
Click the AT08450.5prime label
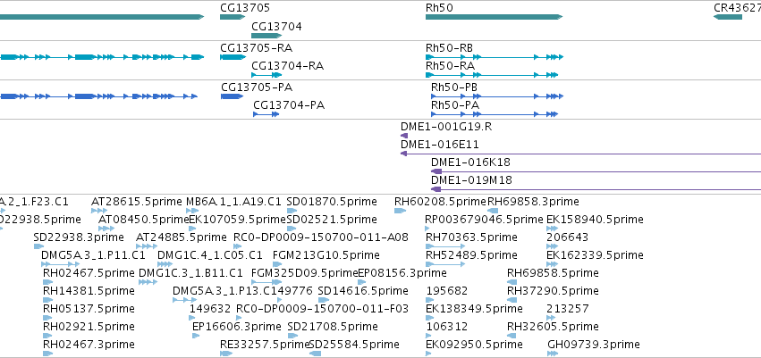(143, 220)
